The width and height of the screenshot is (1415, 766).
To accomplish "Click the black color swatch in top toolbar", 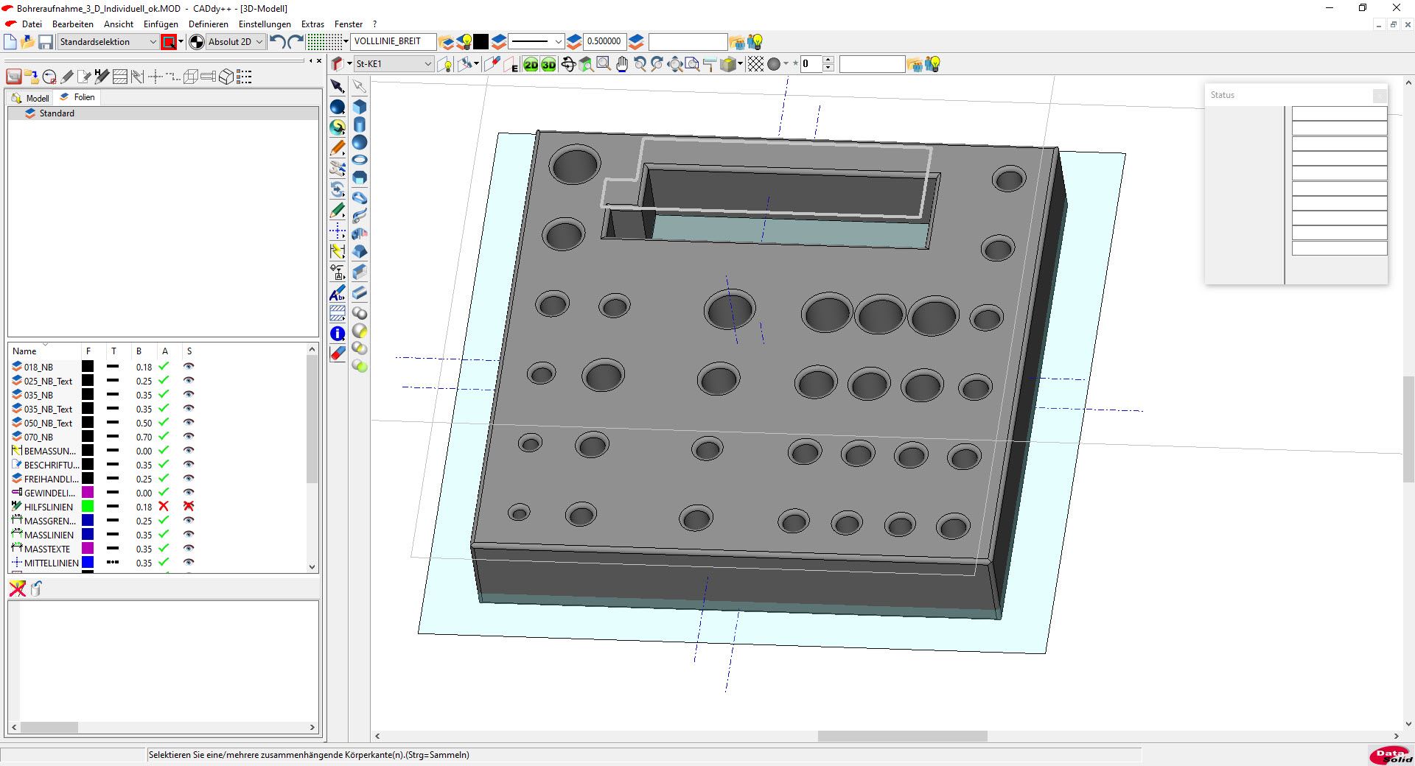I will [481, 42].
